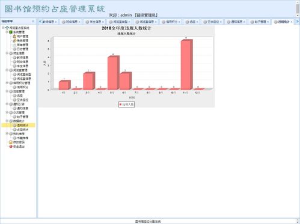Collapse the navigation menu panel
This screenshot has width=300, height=224.
pyautogui.click(x=33, y=21)
